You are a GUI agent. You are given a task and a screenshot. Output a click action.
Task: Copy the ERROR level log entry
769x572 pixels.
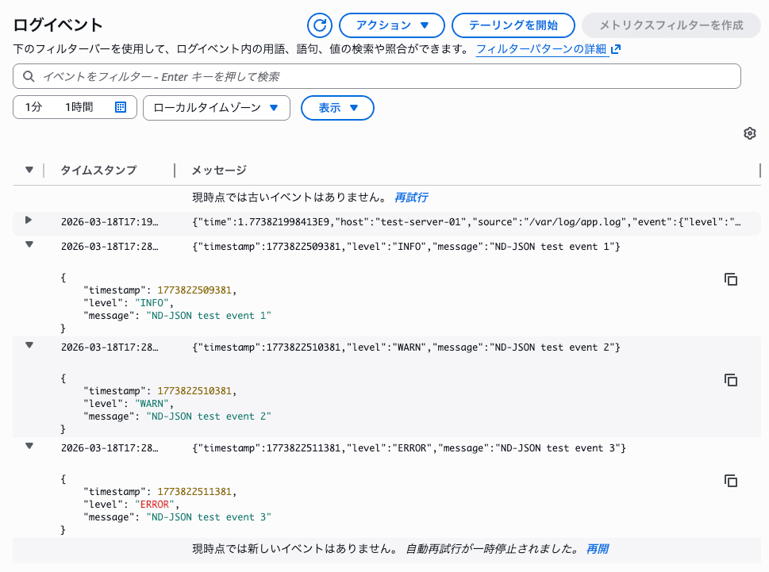730,481
